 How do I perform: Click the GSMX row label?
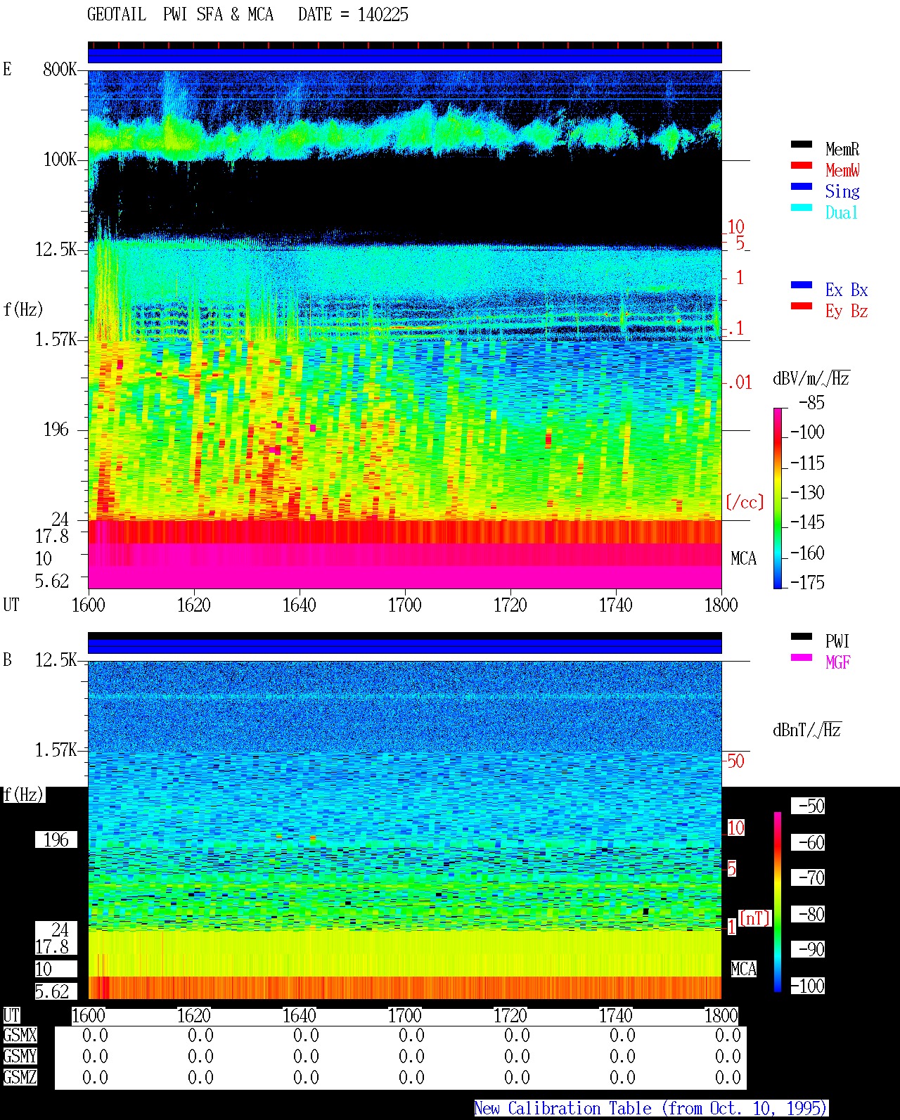point(20,1036)
